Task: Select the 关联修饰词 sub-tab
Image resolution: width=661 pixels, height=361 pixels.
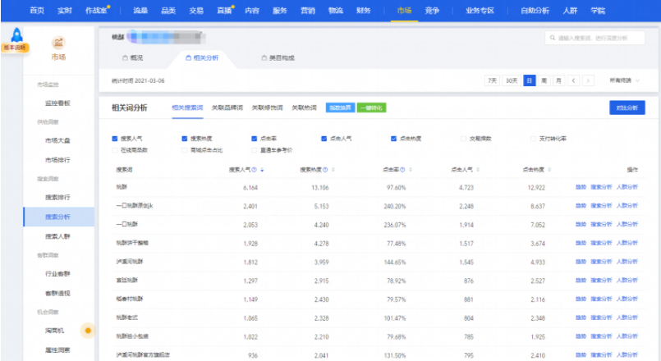Action: click(x=267, y=107)
